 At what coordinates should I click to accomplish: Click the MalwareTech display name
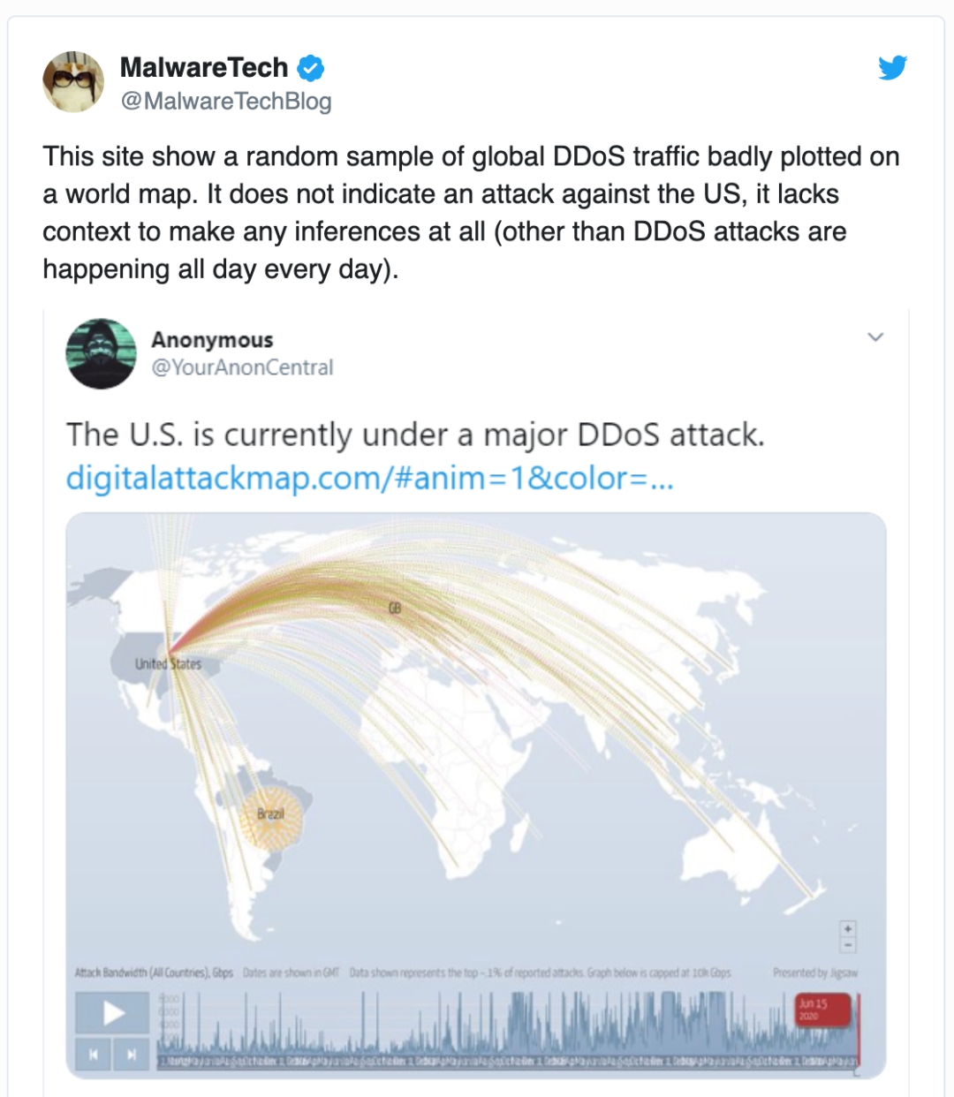point(204,67)
